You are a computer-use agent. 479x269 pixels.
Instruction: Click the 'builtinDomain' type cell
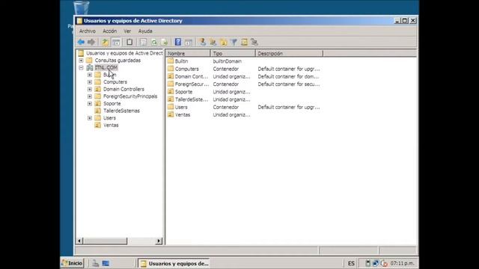point(227,61)
